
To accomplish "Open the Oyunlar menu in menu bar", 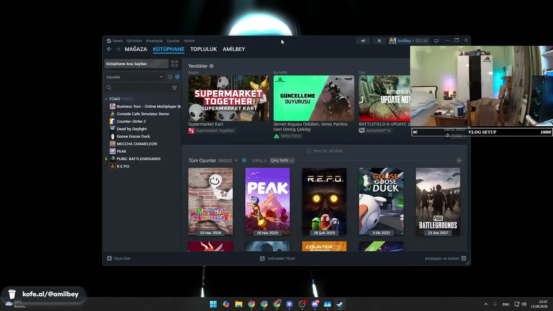I will 173,41.
